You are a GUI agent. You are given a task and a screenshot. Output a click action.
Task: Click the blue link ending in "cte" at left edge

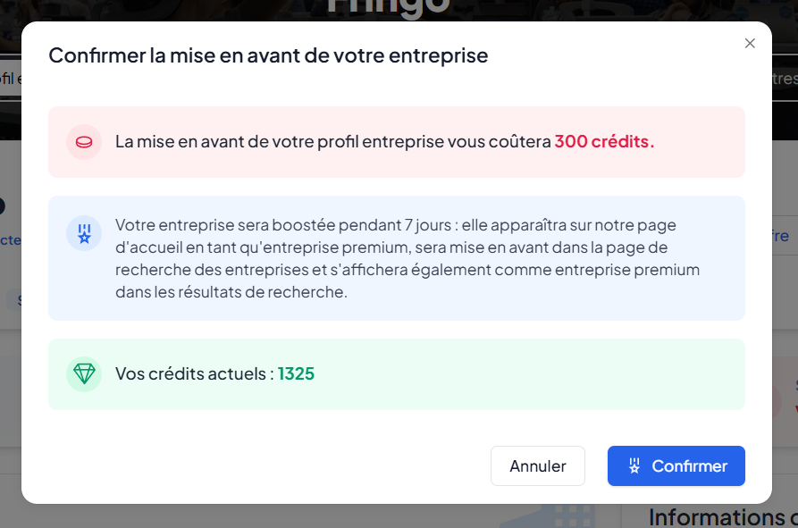click(9, 239)
